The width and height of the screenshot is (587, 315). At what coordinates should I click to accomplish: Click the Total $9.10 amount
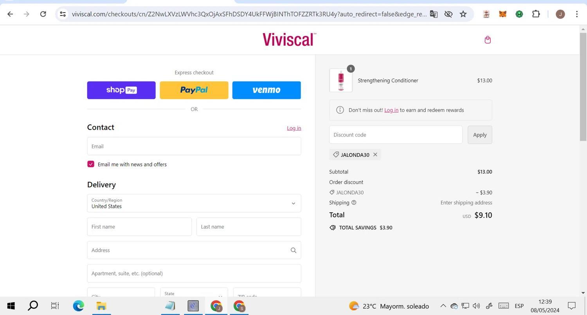(483, 215)
